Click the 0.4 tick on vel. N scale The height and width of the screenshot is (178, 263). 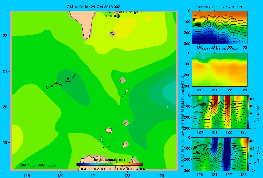(252, 99)
